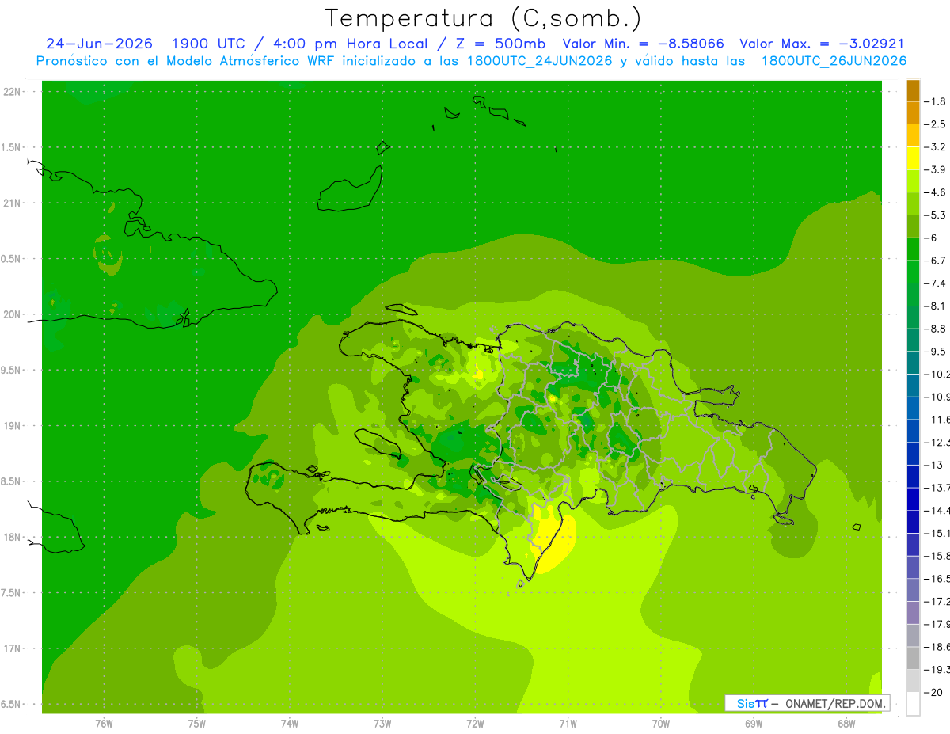This screenshot has height=734, width=950.
Task: Click the legend value "-3.9"
Action: tap(936, 169)
